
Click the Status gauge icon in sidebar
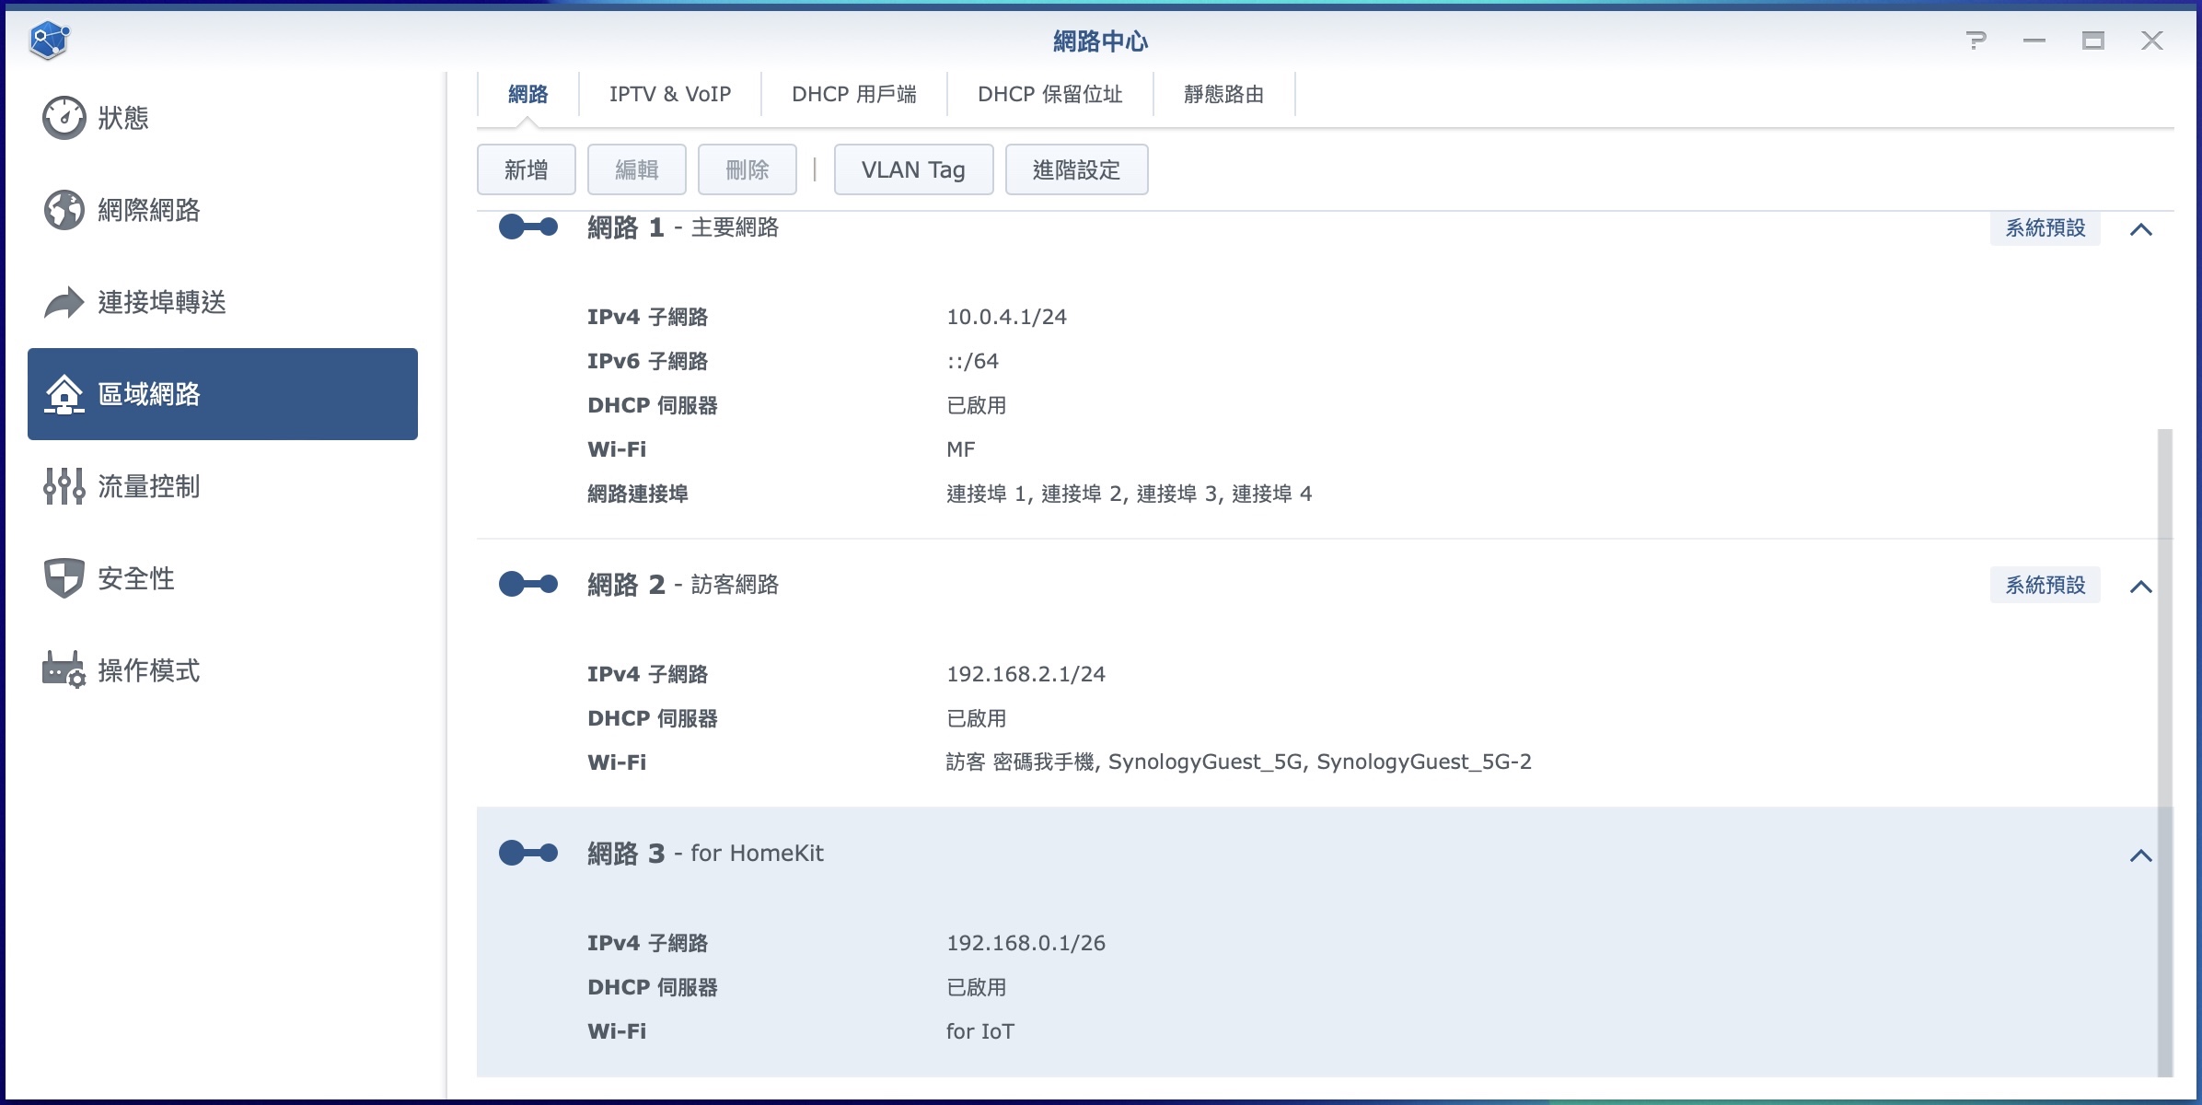64,118
